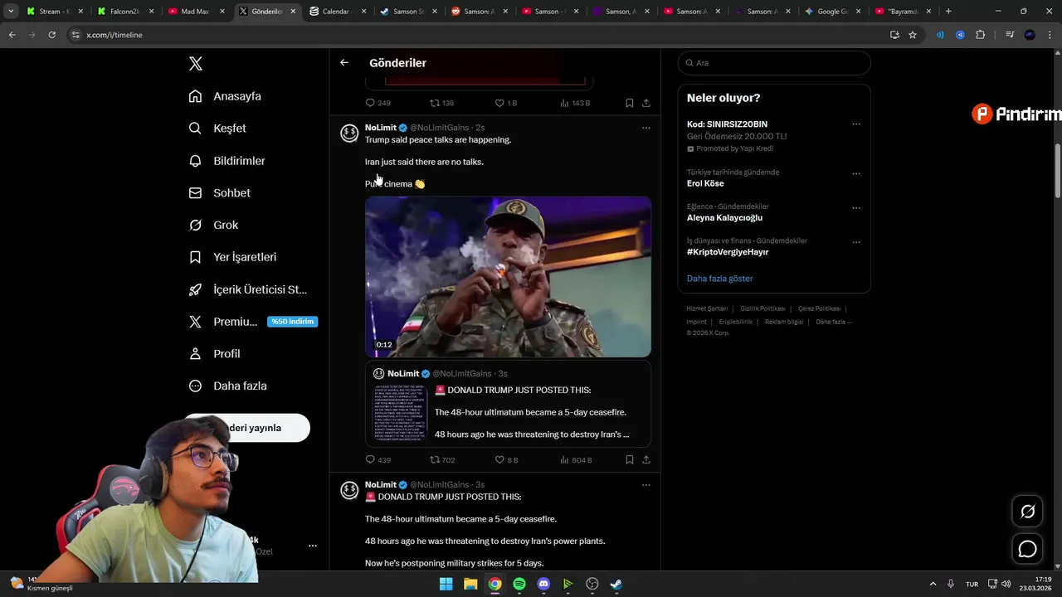Click the reply icon with 439 replies
The width and height of the screenshot is (1062, 597).
[x=370, y=459]
